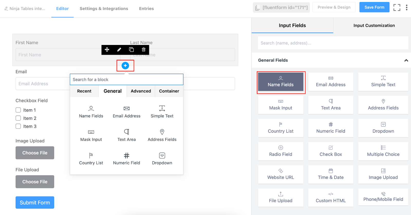Click the duplicate field icon
The image size is (411, 215).
click(x=131, y=50)
